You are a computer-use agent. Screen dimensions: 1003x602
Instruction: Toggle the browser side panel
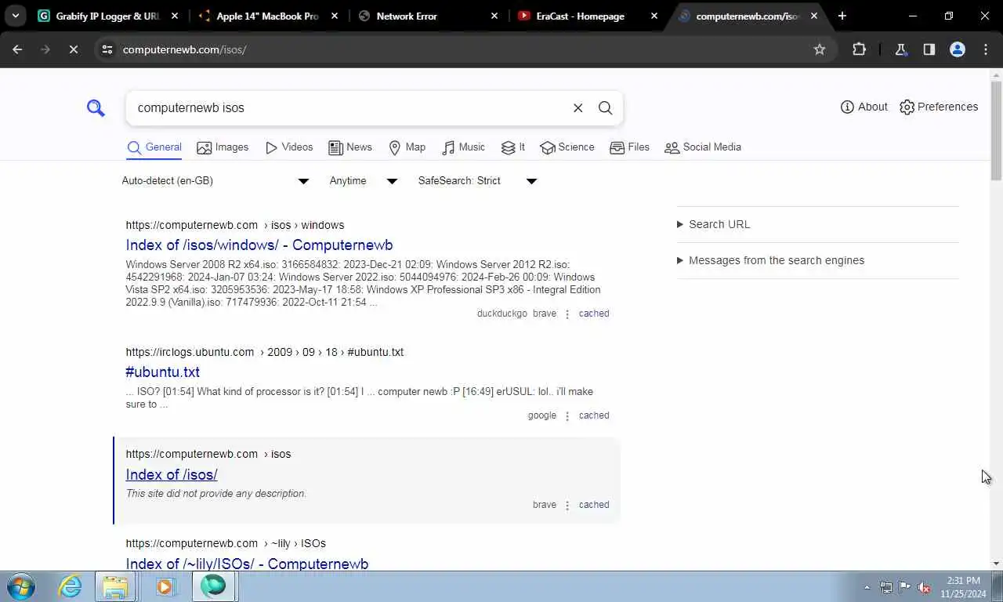(x=929, y=49)
